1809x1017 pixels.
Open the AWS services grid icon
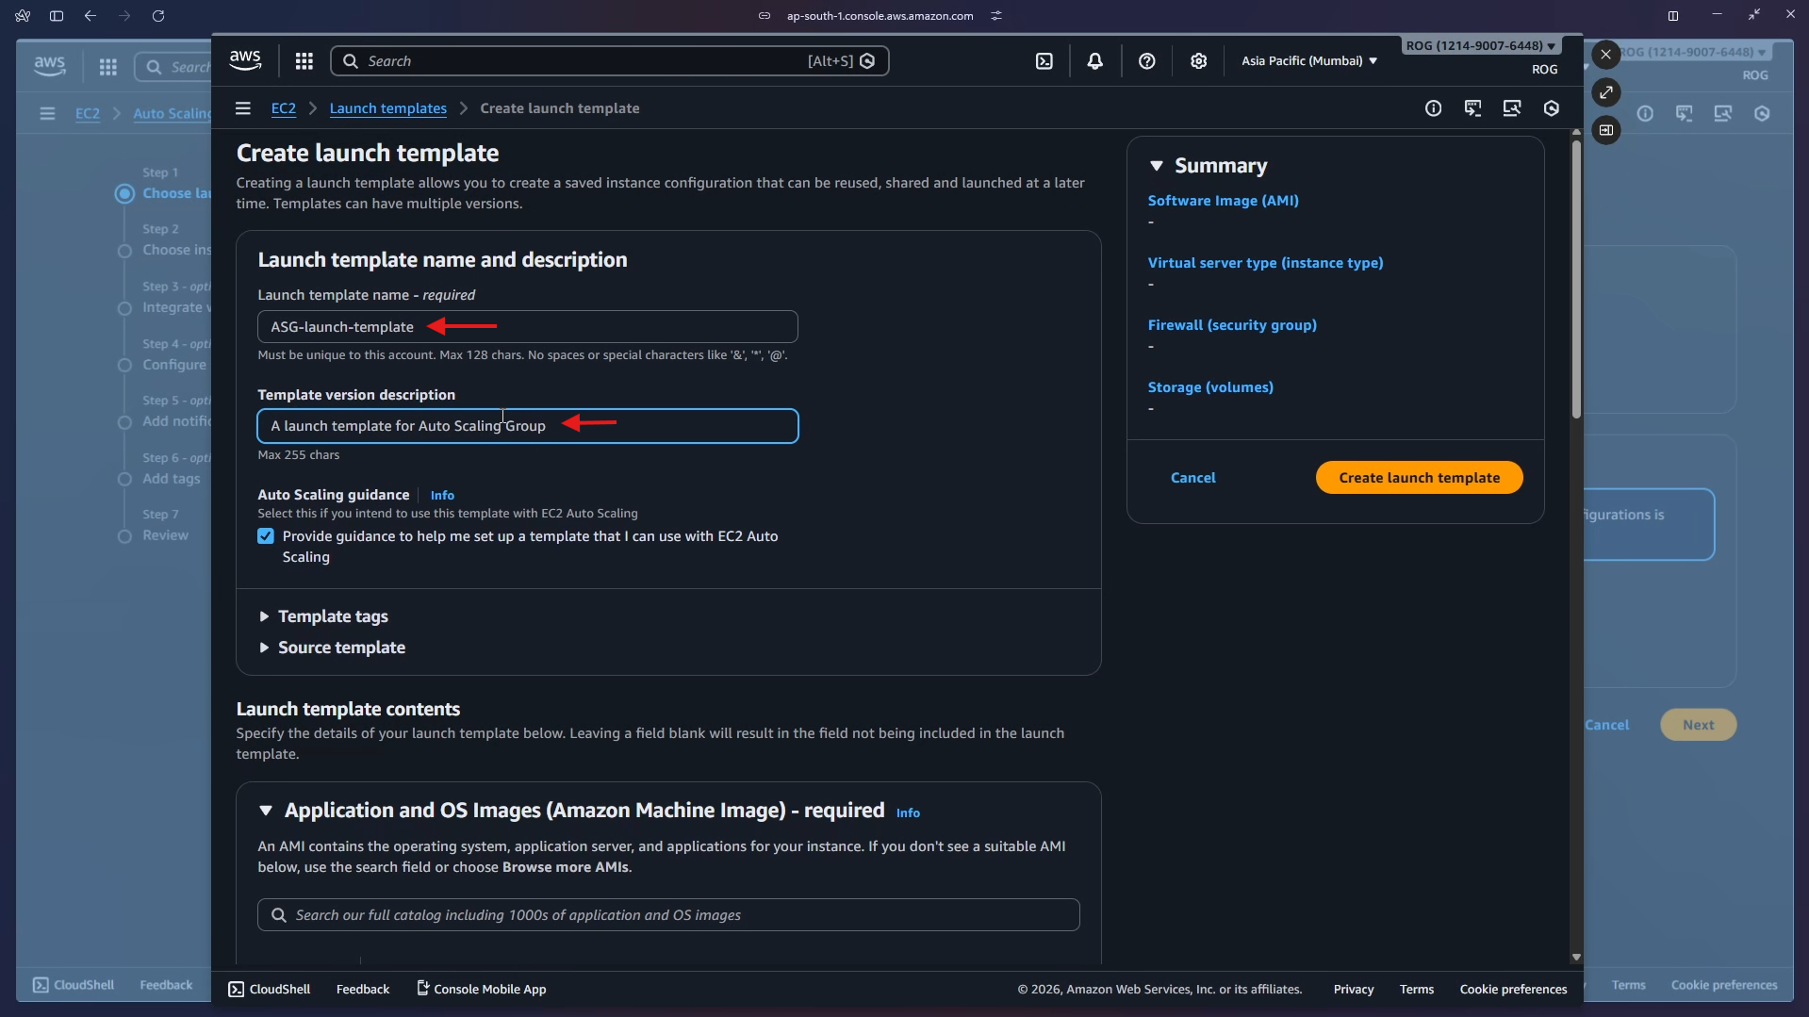[x=303, y=60]
